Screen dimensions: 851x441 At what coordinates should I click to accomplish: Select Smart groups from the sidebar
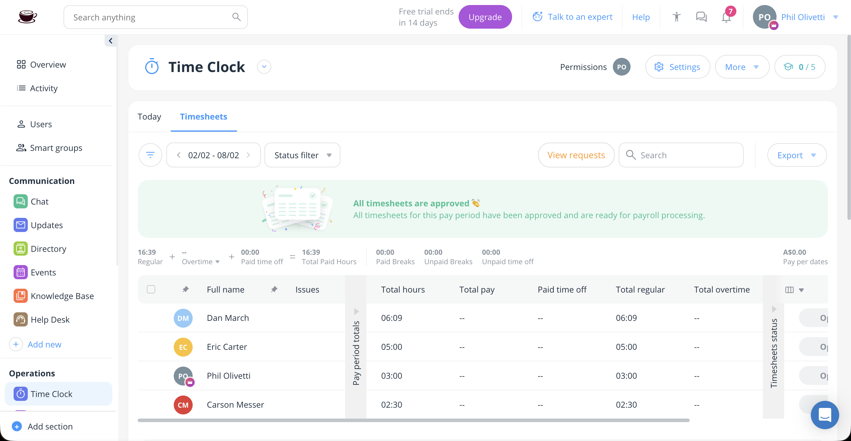tap(56, 148)
